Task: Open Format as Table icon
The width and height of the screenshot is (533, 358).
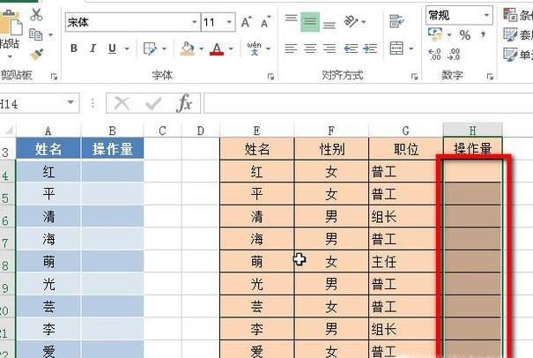Action: tap(510, 34)
